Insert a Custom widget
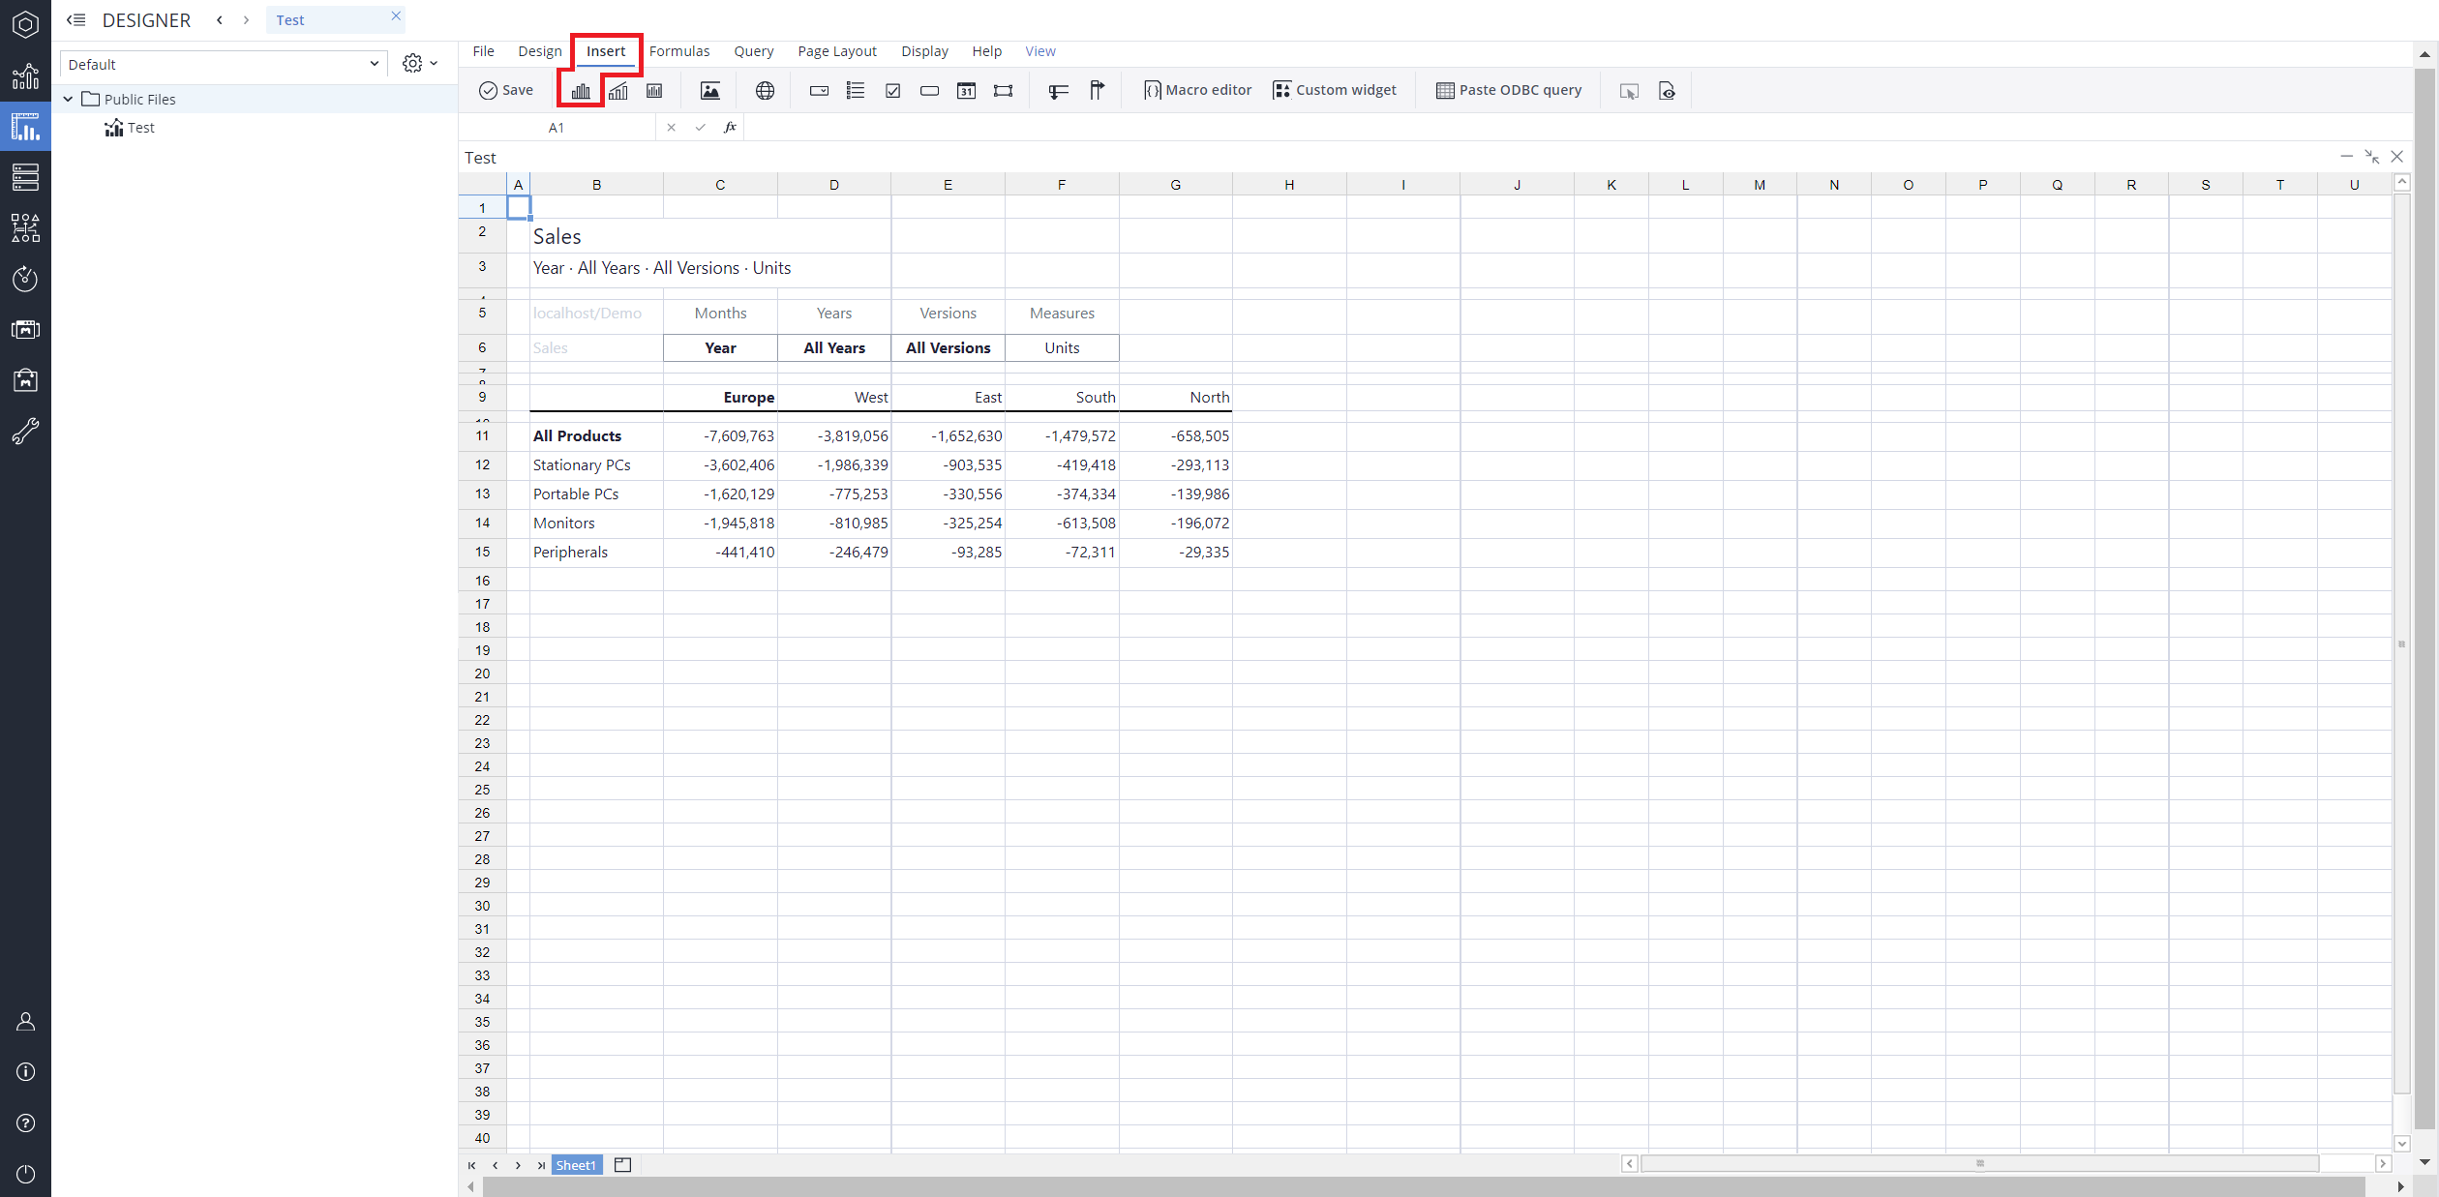 [x=1336, y=89]
